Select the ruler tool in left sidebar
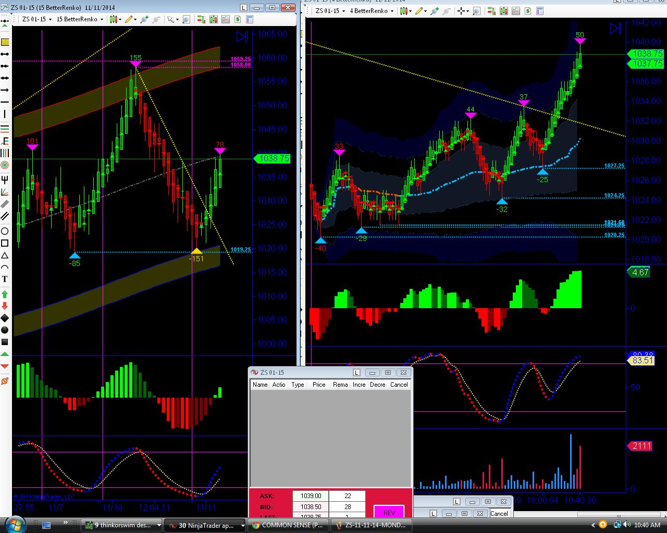Image resolution: width=667 pixels, height=533 pixels. pos(5,42)
